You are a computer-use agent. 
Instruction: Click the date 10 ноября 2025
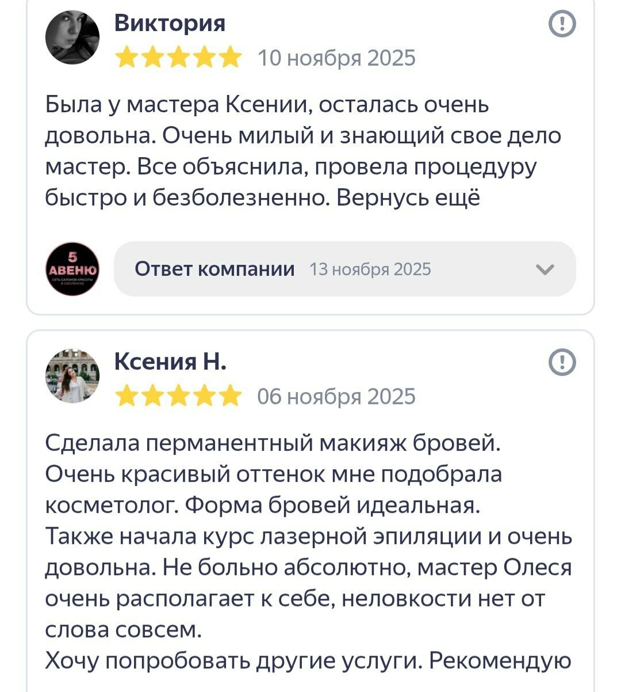(x=336, y=58)
